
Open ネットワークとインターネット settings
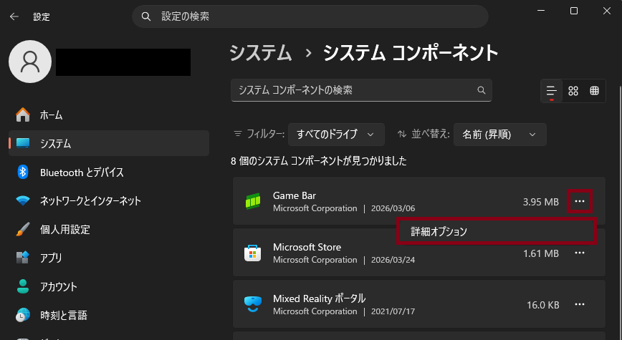(x=90, y=200)
